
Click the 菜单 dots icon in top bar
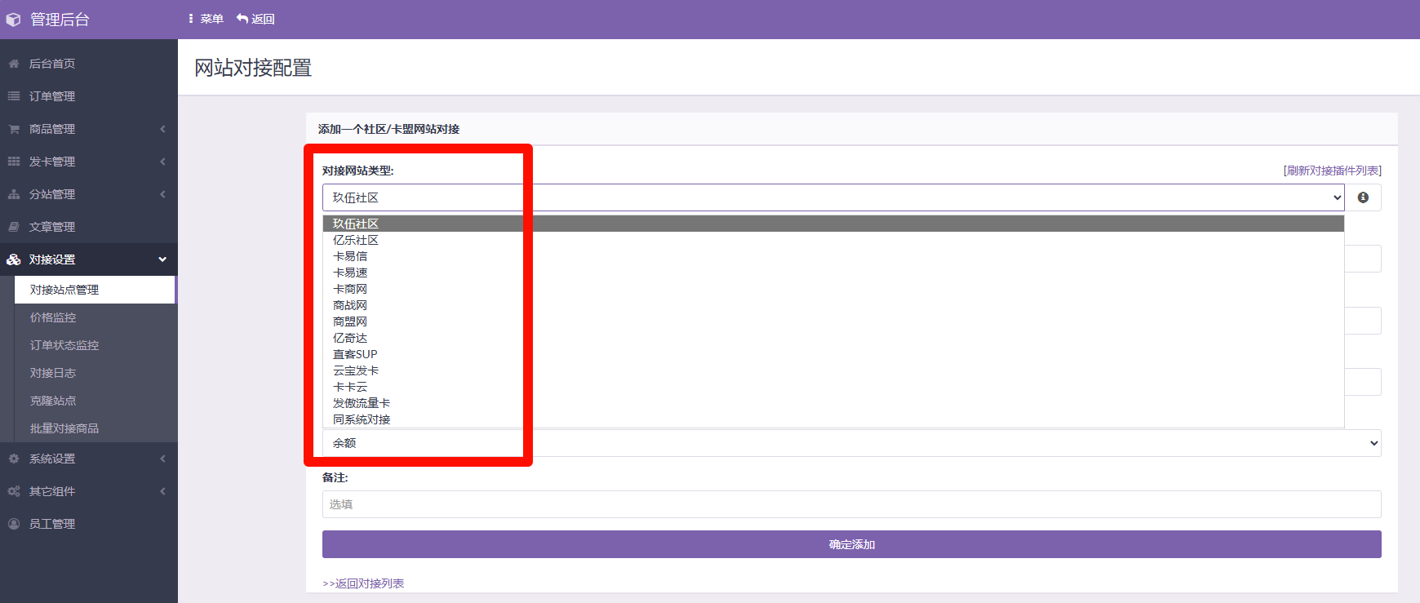[x=190, y=19]
